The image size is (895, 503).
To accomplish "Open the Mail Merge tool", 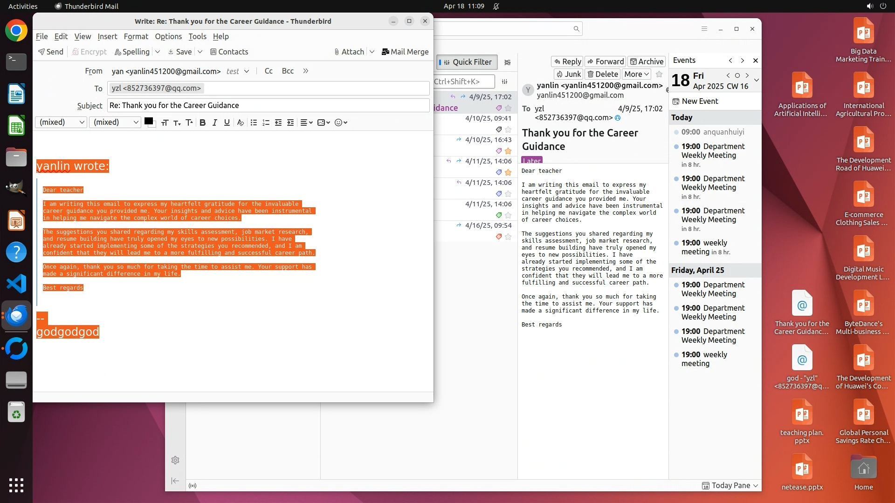I will (405, 52).
